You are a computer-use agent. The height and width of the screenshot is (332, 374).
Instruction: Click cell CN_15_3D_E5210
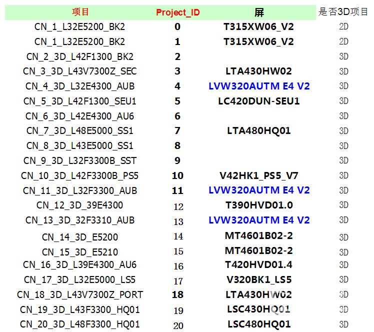tap(80, 252)
